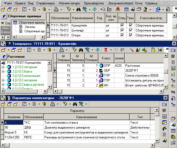
Task: Click the Наименование column header in top grid
Action: 82,18
